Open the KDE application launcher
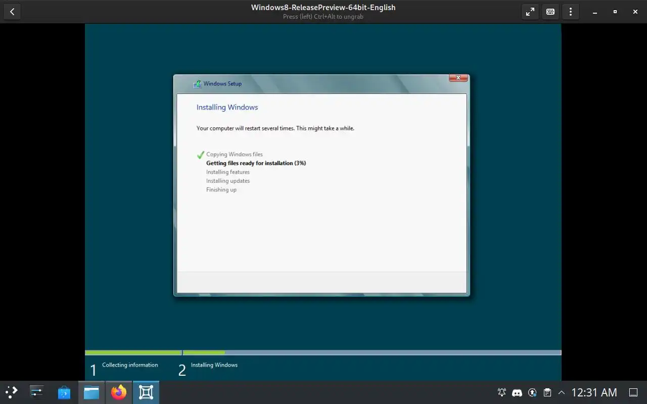 point(11,392)
